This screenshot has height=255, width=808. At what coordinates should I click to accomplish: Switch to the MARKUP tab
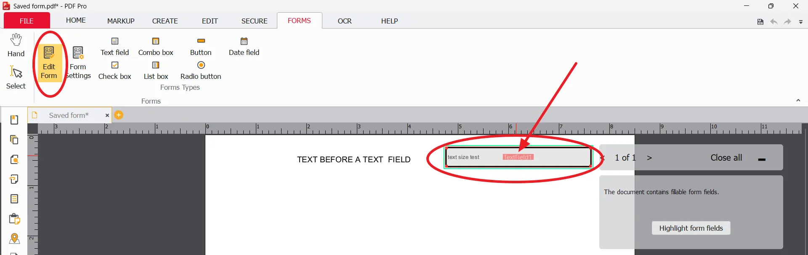click(x=121, y=21)
